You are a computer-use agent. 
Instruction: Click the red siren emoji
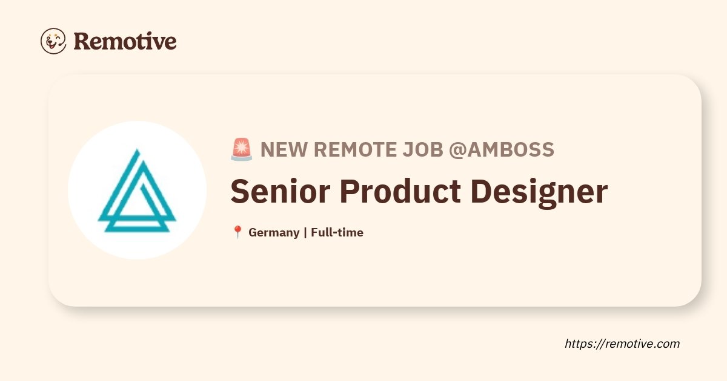point(241,149)
